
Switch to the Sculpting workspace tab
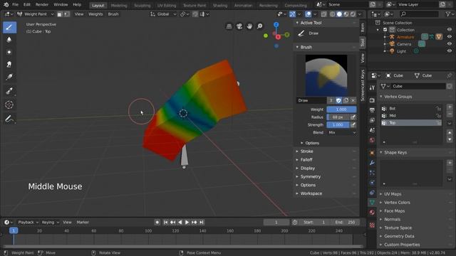click(x=142, y=6)
